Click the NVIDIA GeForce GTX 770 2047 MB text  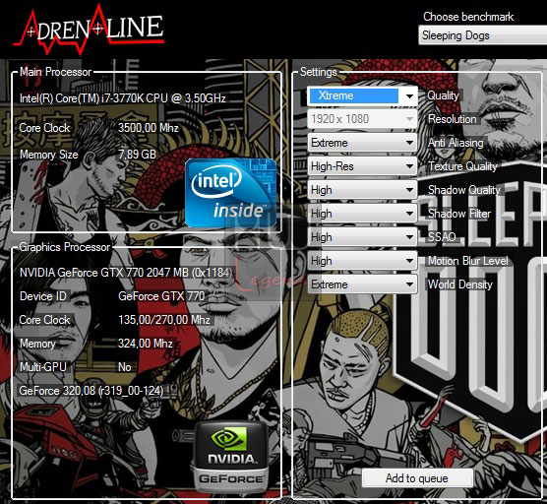[x=126, y=273]
